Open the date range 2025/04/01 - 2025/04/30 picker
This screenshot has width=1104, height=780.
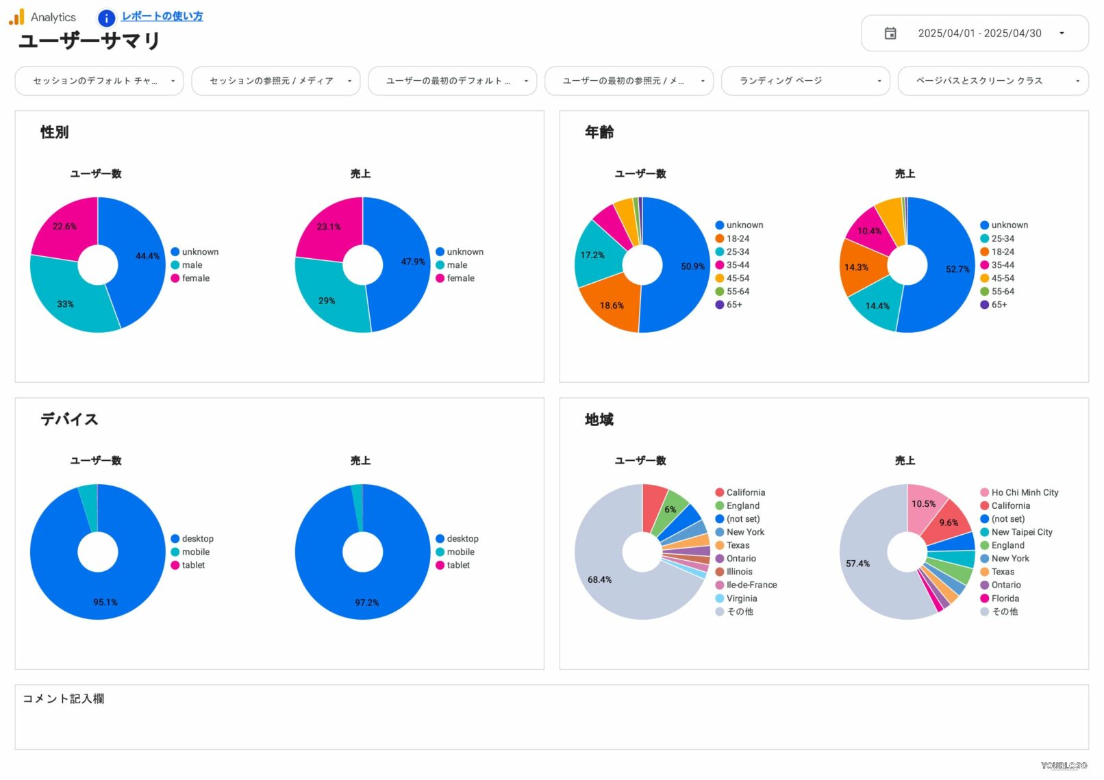pyautogui.click(x=979, y=33)
